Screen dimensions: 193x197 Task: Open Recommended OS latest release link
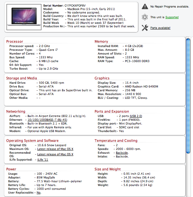tap(55, 154)
